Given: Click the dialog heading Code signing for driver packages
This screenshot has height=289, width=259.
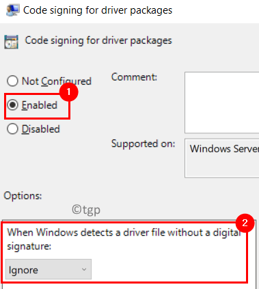Looking at the screenshot, I should point(98,41).
